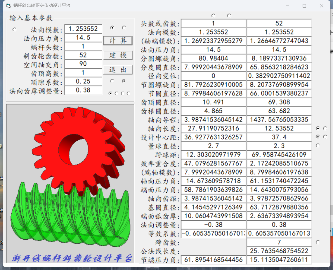Select the checked radio beside the 法向齿厚调整量 field
Screen dimensions: 333x270
pos(110,93)
